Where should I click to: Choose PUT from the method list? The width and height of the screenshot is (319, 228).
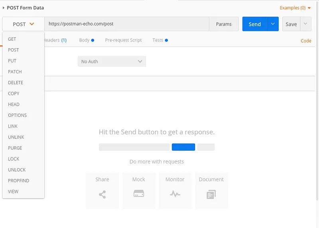(x=24, y=61)
